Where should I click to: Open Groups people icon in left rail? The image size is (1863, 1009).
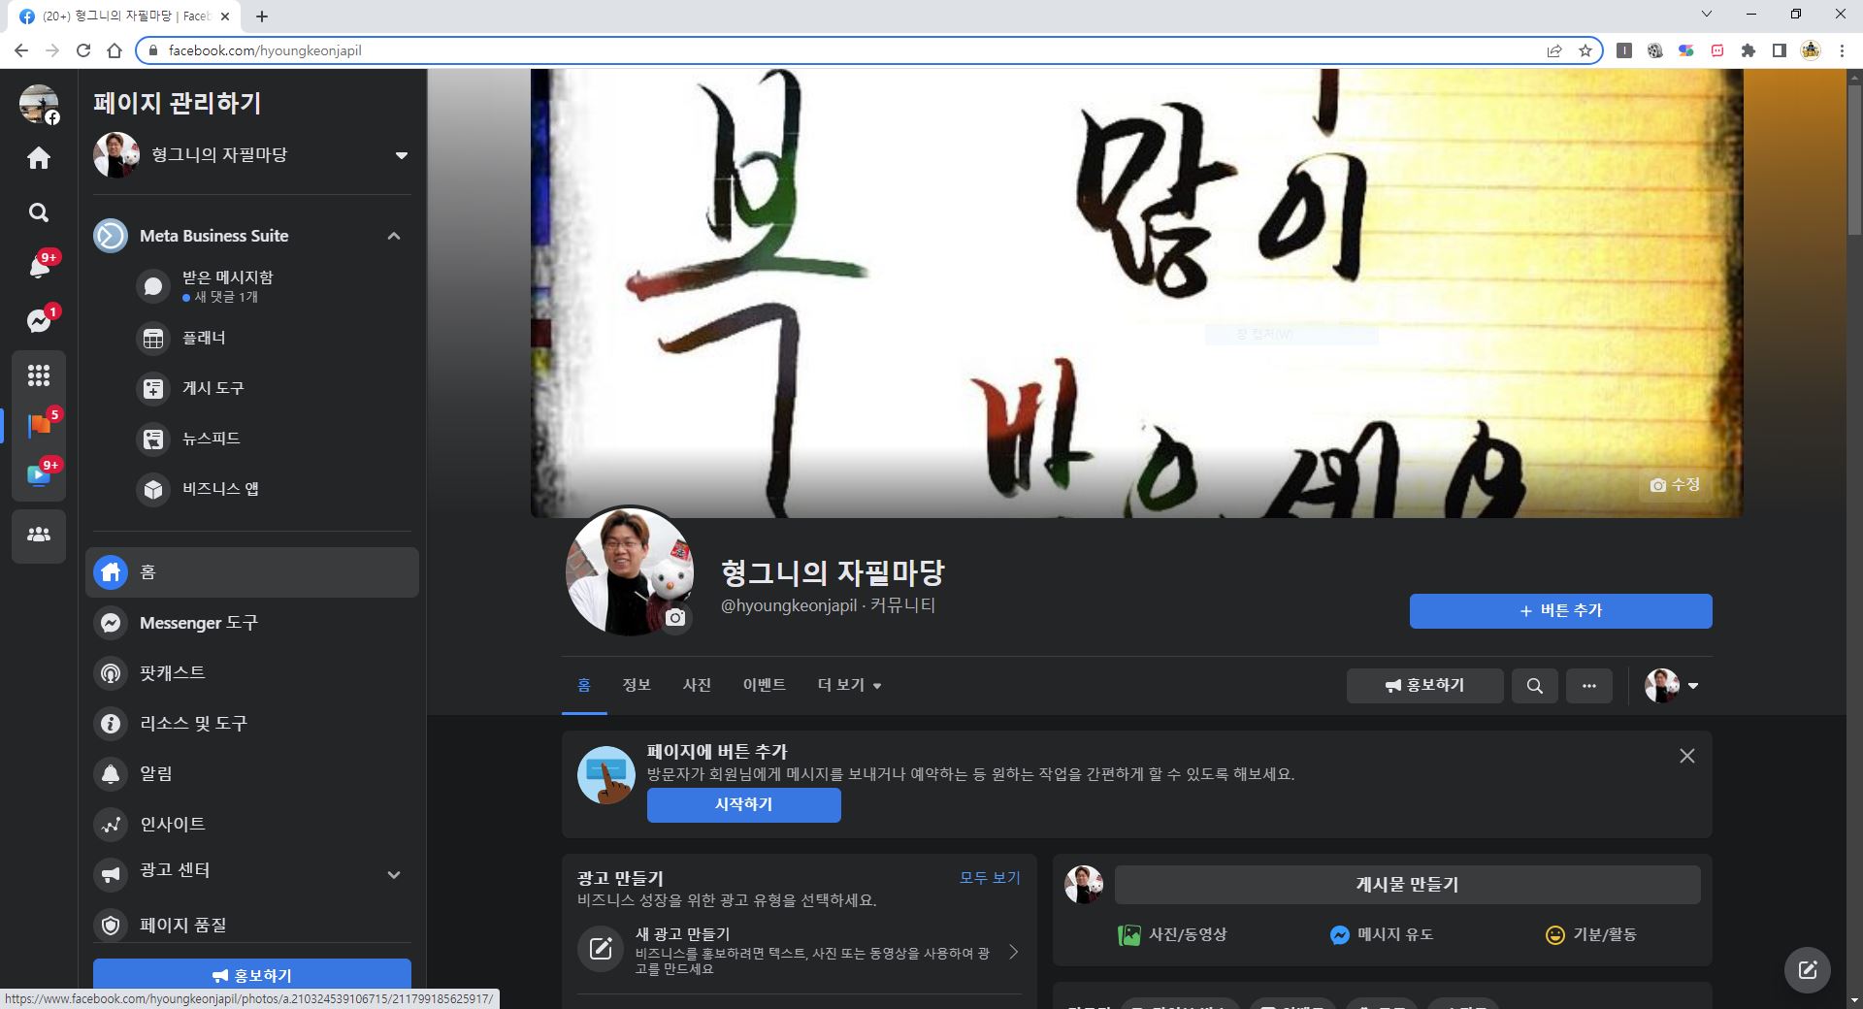click(x=39, y=535)
